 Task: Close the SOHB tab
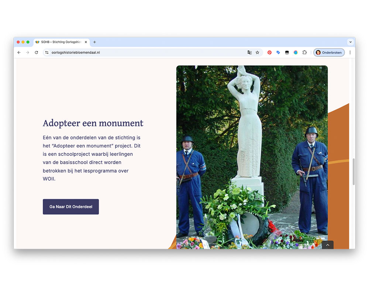(x=86, y=42)
